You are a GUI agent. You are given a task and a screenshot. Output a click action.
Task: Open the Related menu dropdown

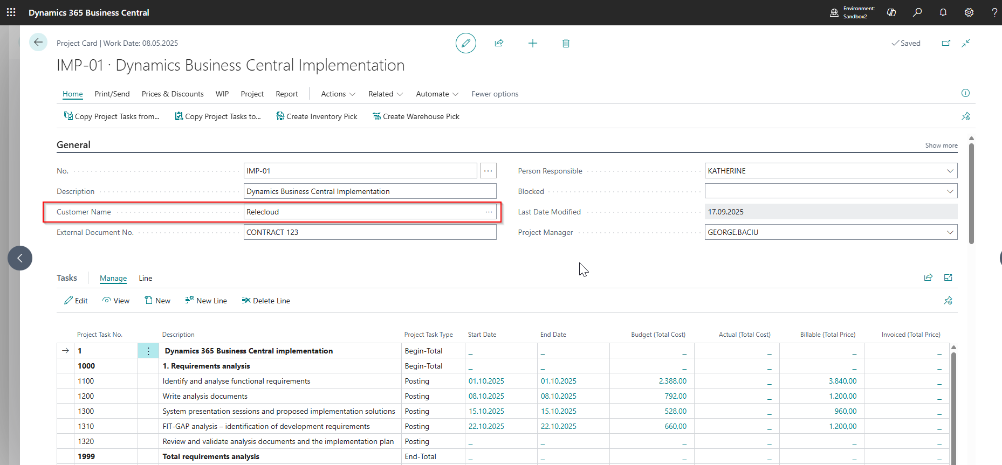click(386, 94)
